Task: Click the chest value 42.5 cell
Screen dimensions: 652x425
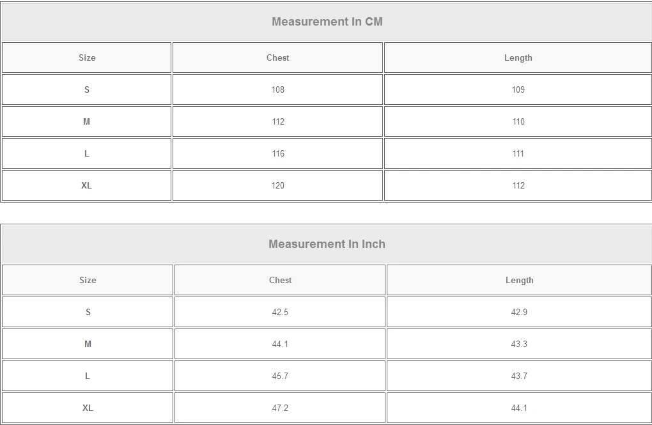Action: [x=280, y=312]
